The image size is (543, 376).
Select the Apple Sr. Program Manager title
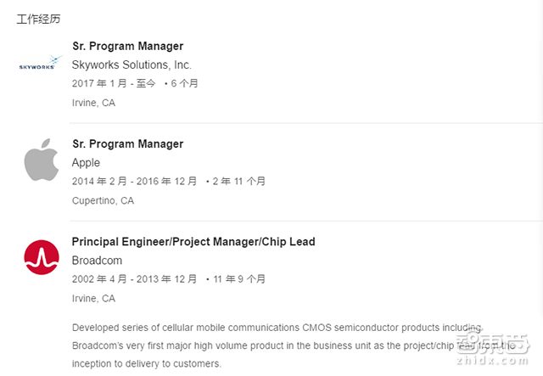[127, 143]
